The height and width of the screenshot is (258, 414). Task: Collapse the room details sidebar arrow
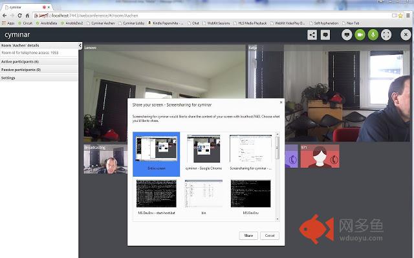pyautogui.click(x=80, y=46)
